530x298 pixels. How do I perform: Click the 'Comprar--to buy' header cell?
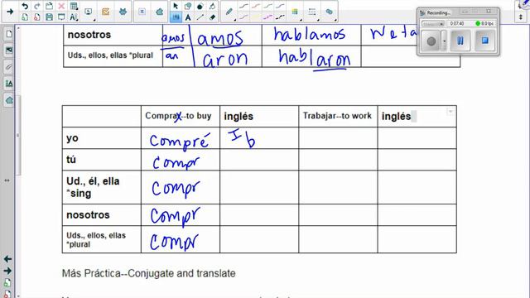point(181,116)
